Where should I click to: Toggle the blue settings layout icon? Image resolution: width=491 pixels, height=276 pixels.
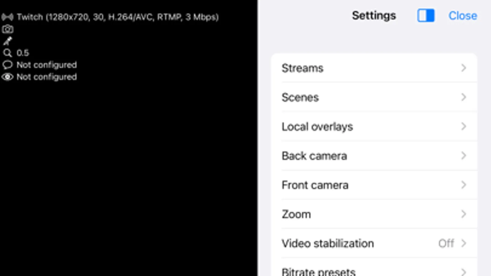tap(426, 16)
